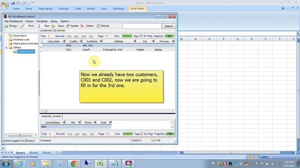
Task: Click upper End page link
Action: (91, 36)
